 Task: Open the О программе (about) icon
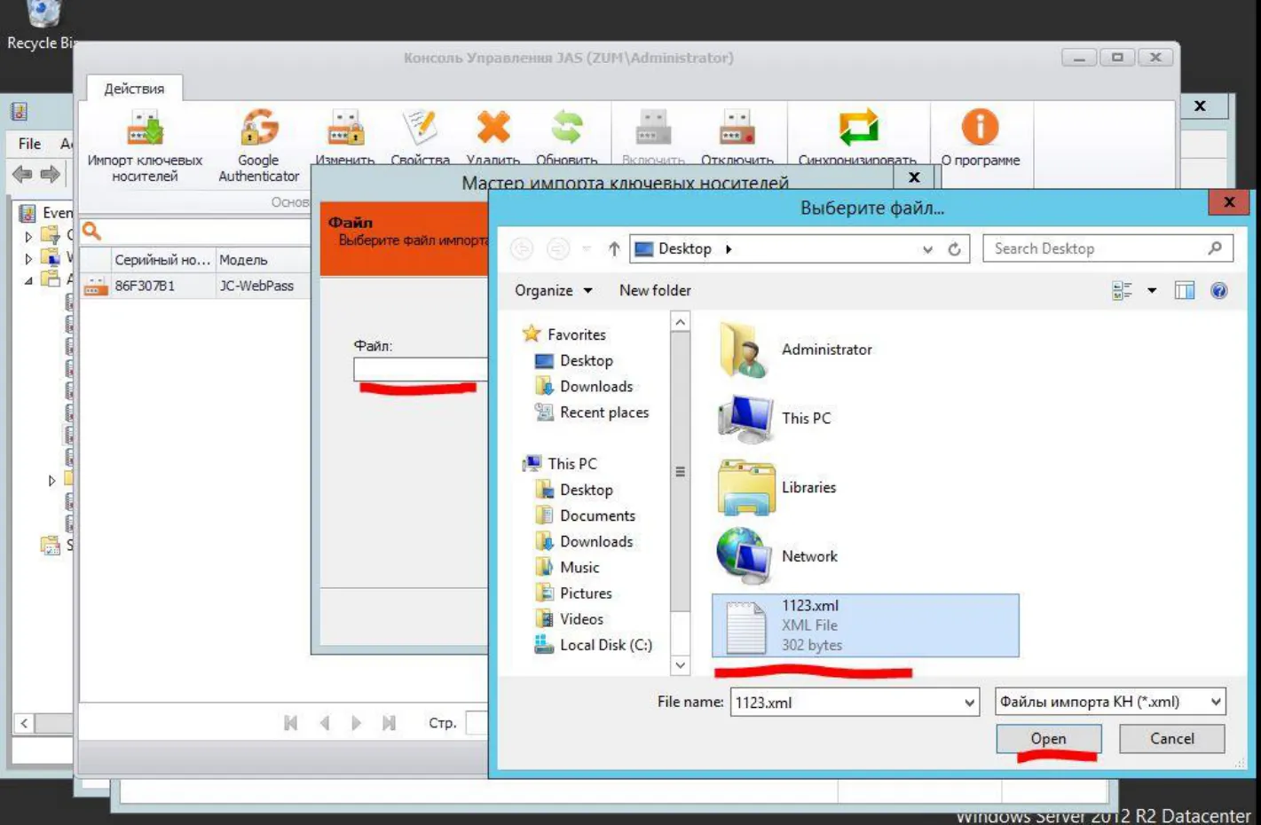pos(980,127)
